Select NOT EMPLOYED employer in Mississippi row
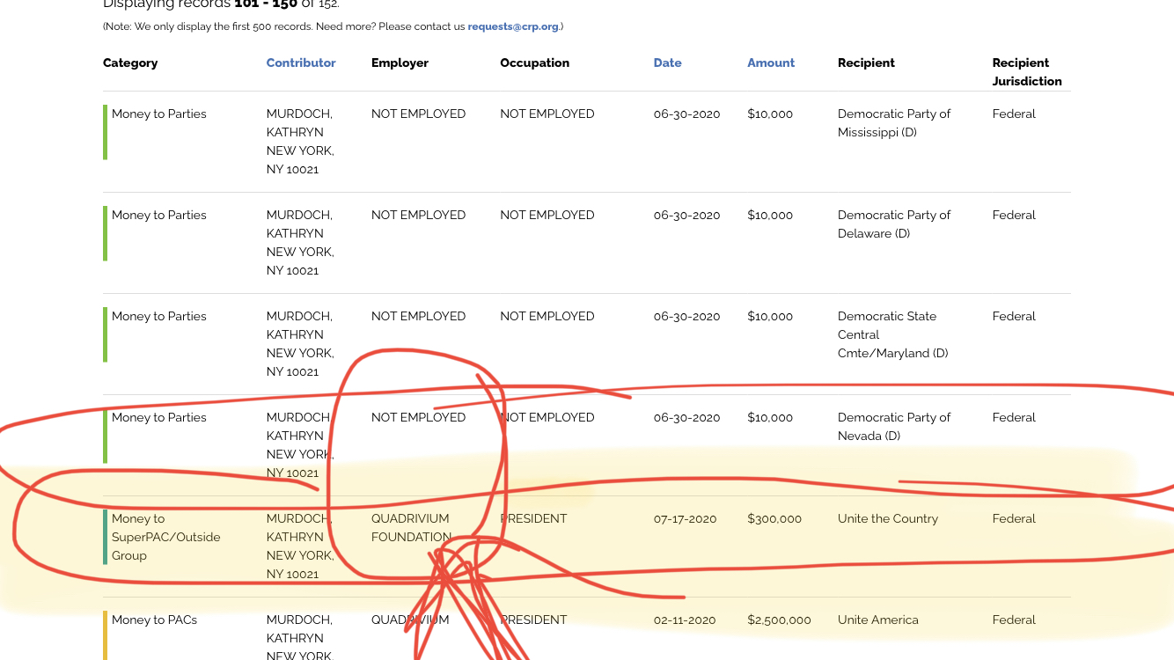The width and height of the screenshot is (1174, 660). point(418,114)
